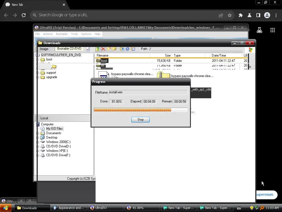The image size is (282, 212).
Task: Open the UltraISO Bootable menu
Action: (x=62, y=34)
